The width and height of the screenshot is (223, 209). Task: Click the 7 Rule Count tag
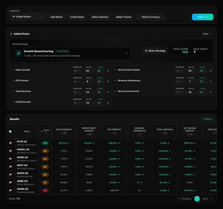tap(62, 51)
